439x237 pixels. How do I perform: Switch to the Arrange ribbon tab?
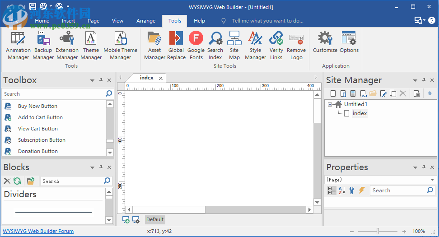(x=146, y=21)
